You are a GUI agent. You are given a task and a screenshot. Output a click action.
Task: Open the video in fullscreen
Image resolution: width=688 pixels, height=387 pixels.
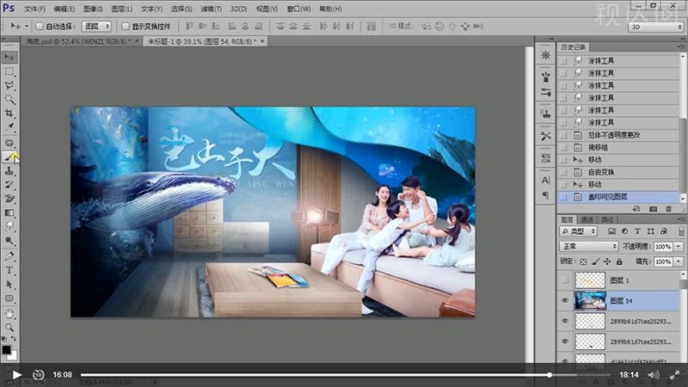click(675, 375)
